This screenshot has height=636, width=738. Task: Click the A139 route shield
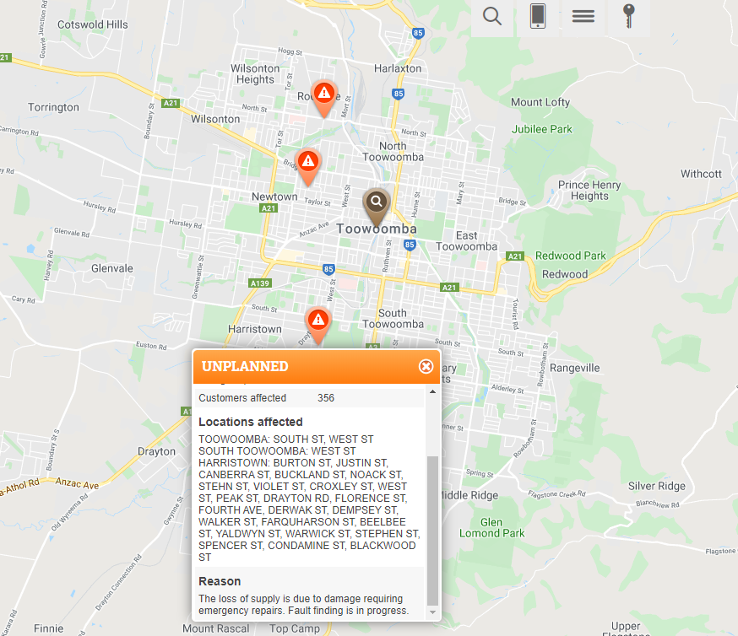tap(260, 283)
